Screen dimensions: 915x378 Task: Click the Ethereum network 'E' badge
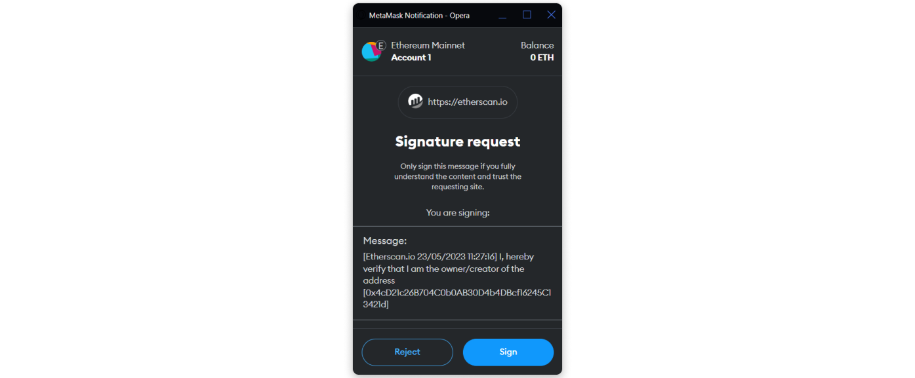click(x=380, y=45)
